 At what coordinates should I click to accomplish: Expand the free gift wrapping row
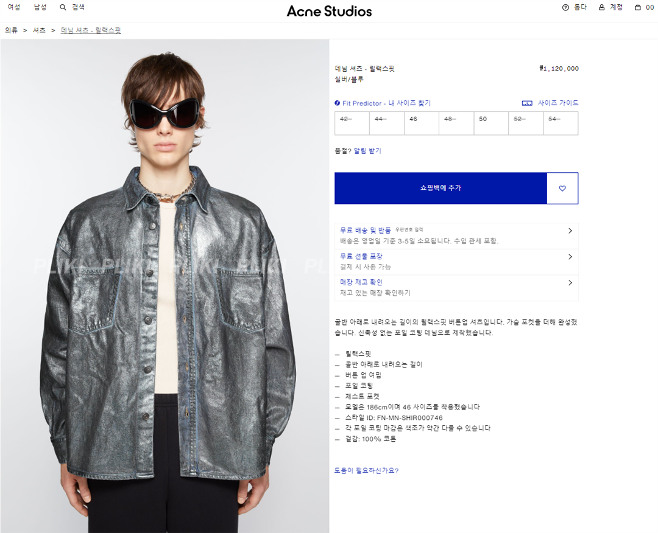click(x=456, y=262)
